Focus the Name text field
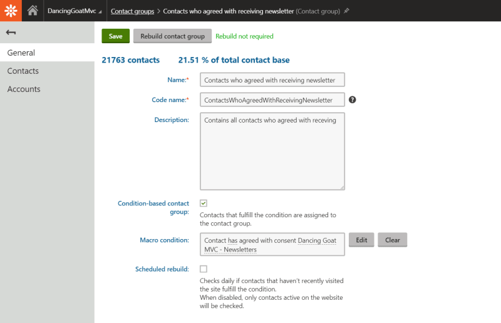The image size is (501, 323). click(x=272, y=80)
